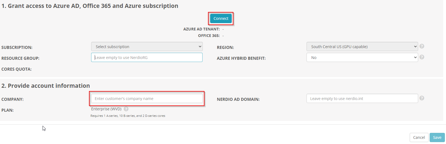Image resolution: width=446 pixels, height=144 pixels.
Task: Open help icon next to Azure Hybrid Benefit
Action: coord(422,57)
